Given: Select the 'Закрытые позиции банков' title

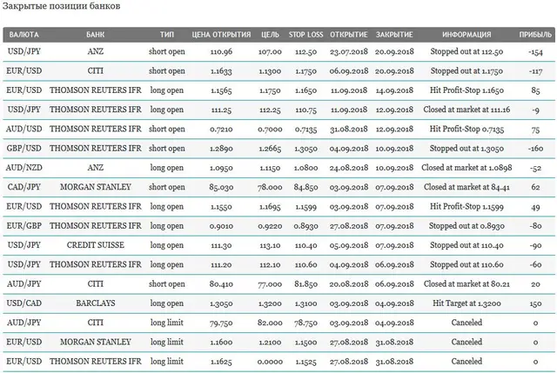Looking at the screenshot, I should click(62, 6).
